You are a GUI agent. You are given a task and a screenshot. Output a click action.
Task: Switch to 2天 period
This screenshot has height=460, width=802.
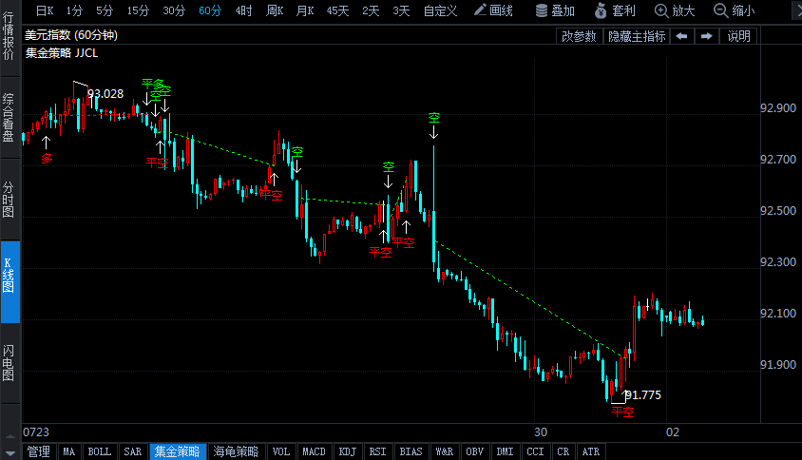371,10
